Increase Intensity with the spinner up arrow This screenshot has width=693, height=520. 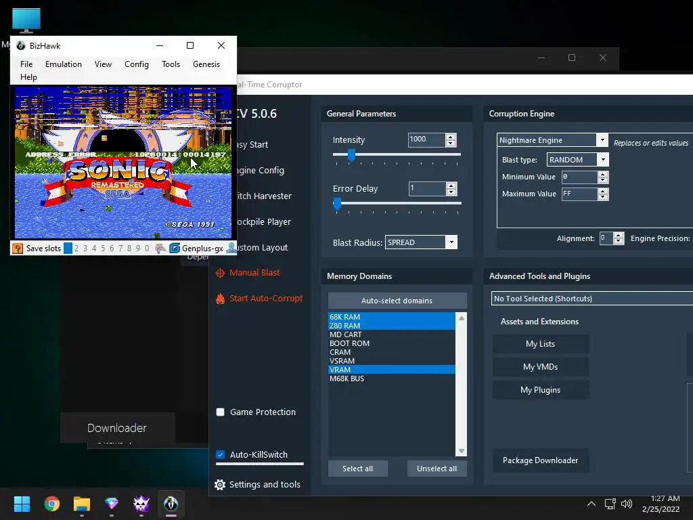point(451,137)
